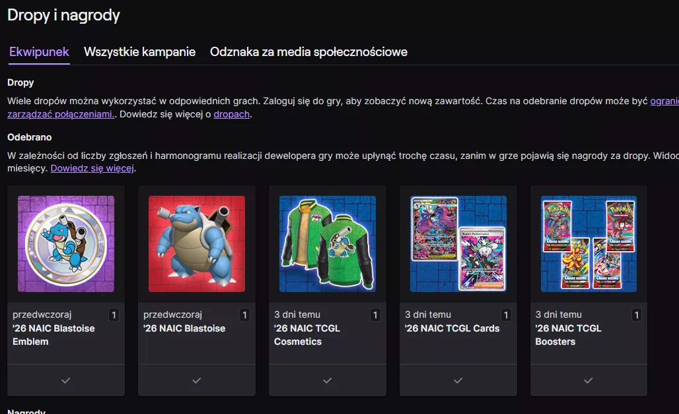This screenshot has height=414, width=679.
Task: Select '26 NAIC TCGL Boosters title
Action: 568,335
